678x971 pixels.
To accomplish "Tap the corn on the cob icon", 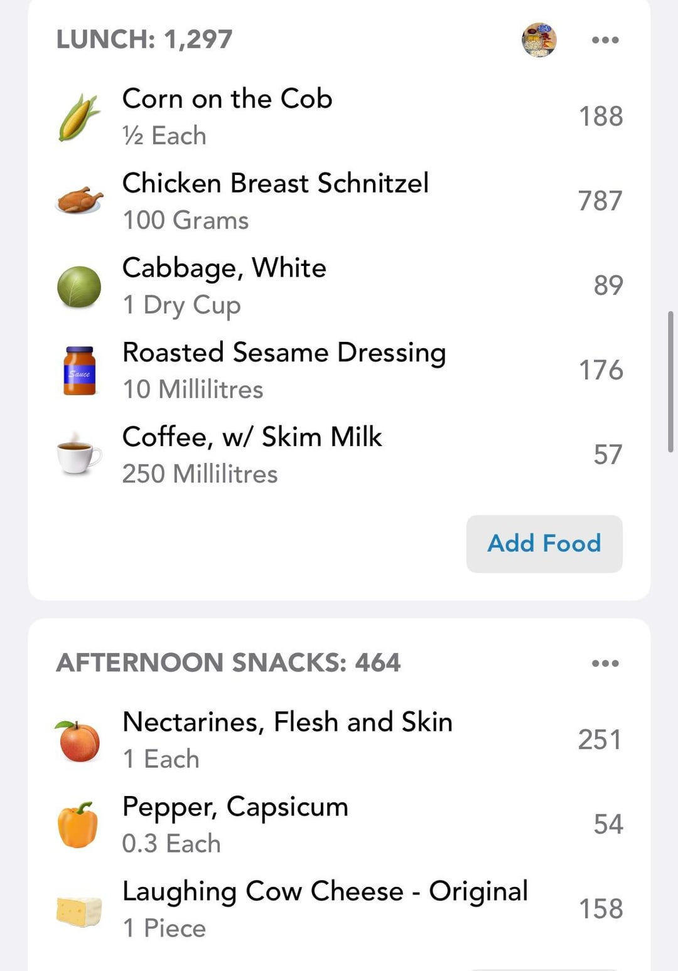I will [x=78, y=117].
